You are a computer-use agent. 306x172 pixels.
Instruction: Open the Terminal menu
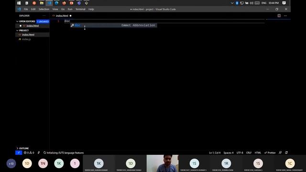(80, 9)
